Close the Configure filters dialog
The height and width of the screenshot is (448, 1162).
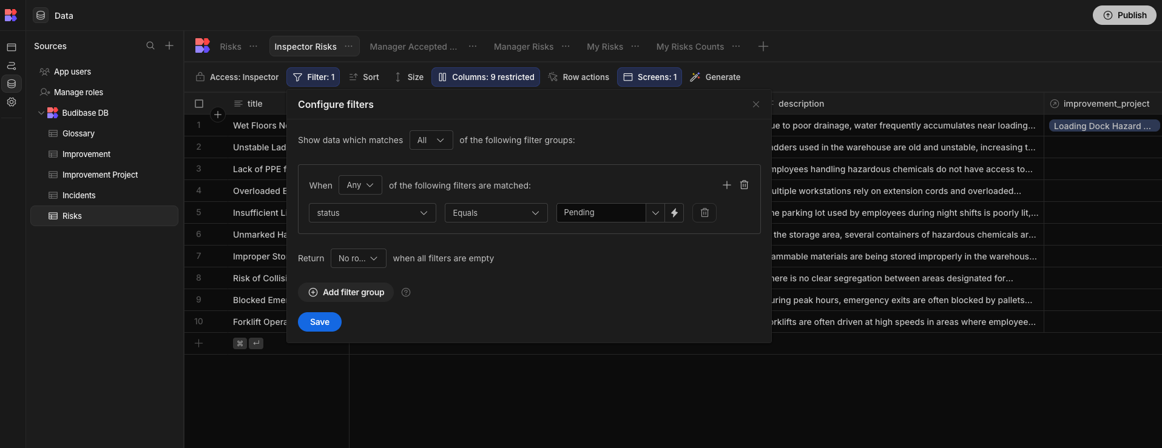tap(756, 104)
